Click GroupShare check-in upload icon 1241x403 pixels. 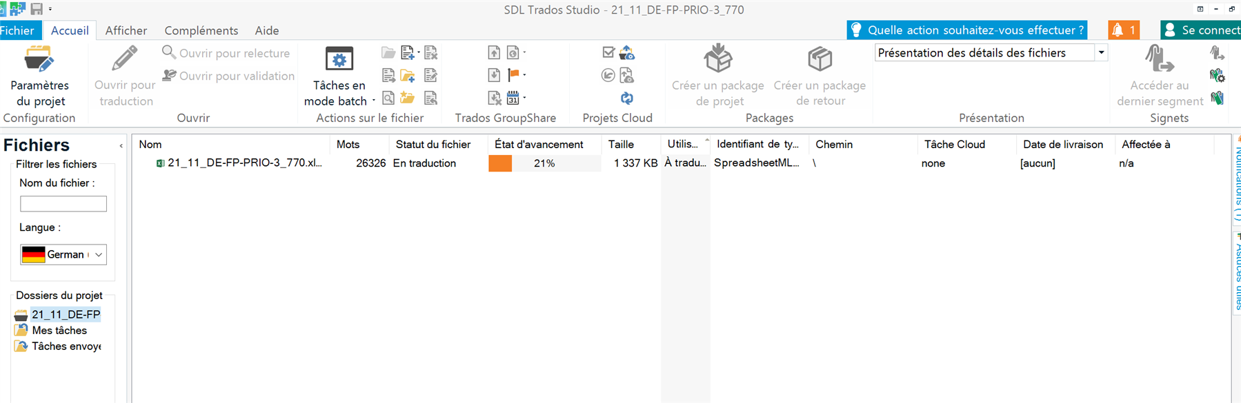coord(494,52)
